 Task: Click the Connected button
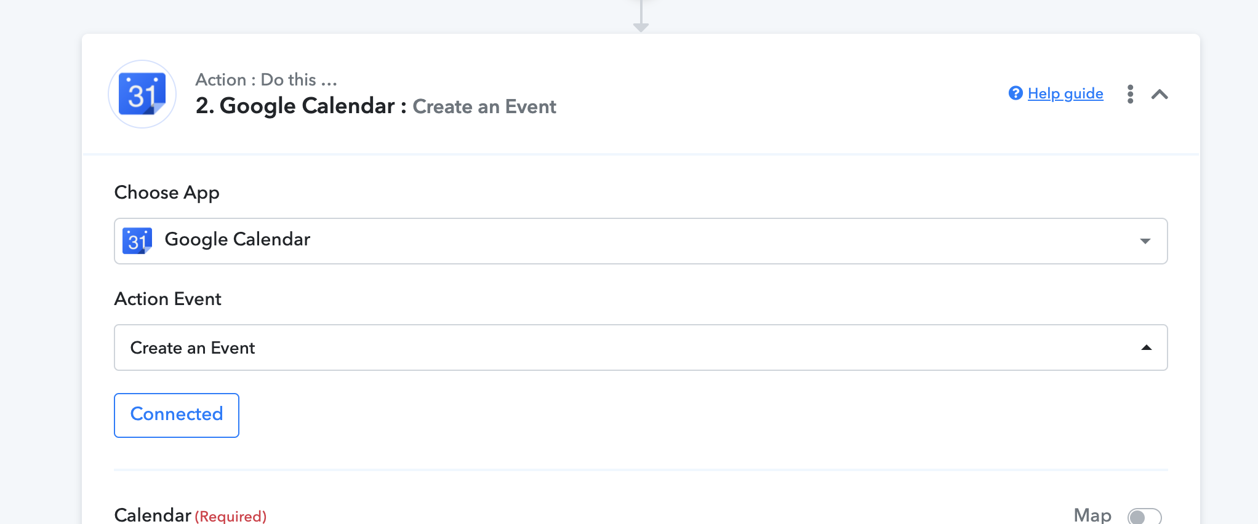pyautogui.click(x=177, y=415)
